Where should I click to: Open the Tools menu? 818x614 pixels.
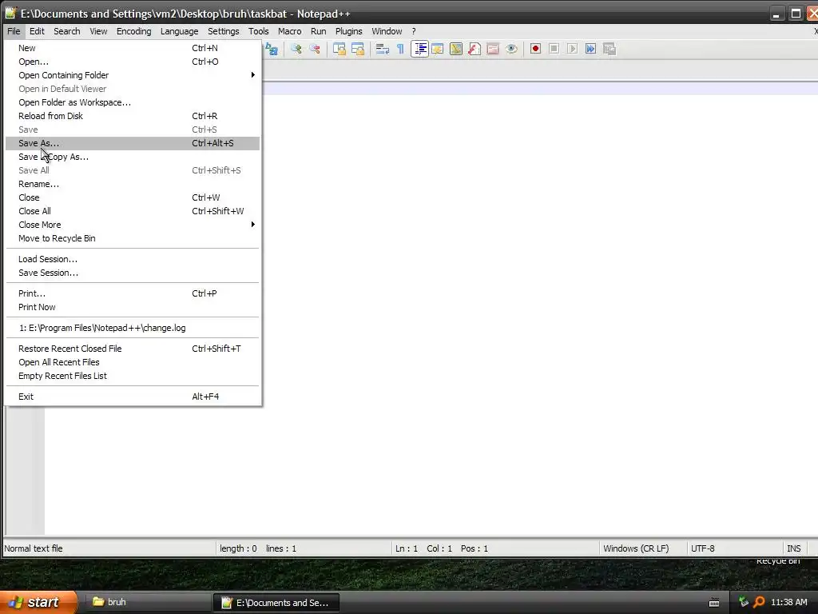[x=259, y=31]
